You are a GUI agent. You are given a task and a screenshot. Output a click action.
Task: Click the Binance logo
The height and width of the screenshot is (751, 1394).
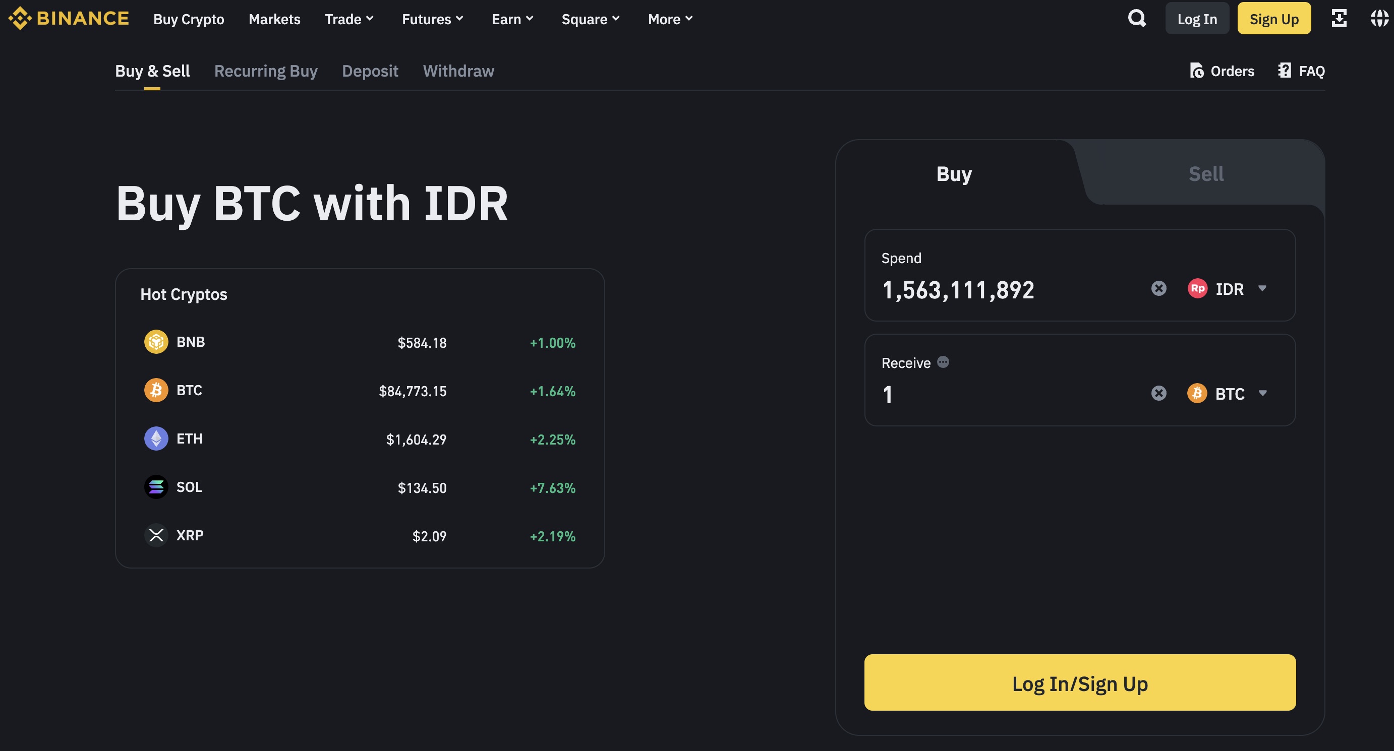pyautogui.click(x=68, y=18)
